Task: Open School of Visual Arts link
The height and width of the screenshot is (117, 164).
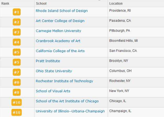Action: 53,91
